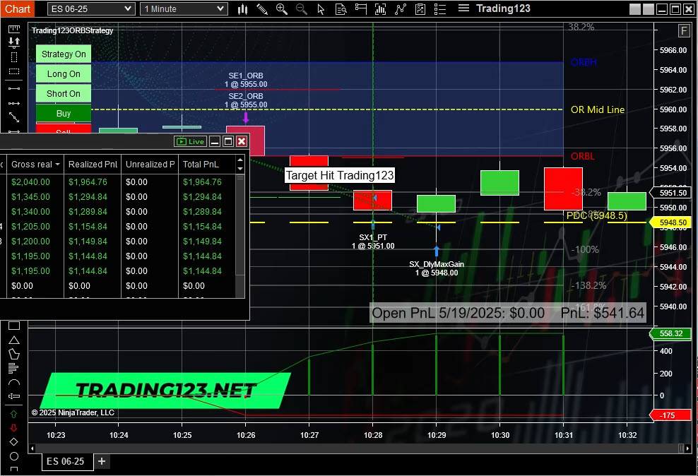Select the volume profile bars tool
The width and height of the screenshot is (698, 476).
click(14, 368)
